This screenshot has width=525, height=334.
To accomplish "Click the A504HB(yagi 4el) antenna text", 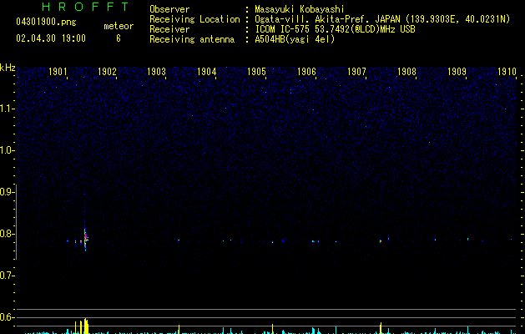I will pos(295,39).
